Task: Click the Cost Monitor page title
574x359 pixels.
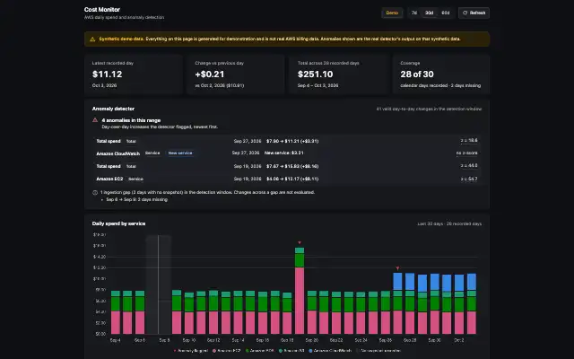Action: point(102,10)
